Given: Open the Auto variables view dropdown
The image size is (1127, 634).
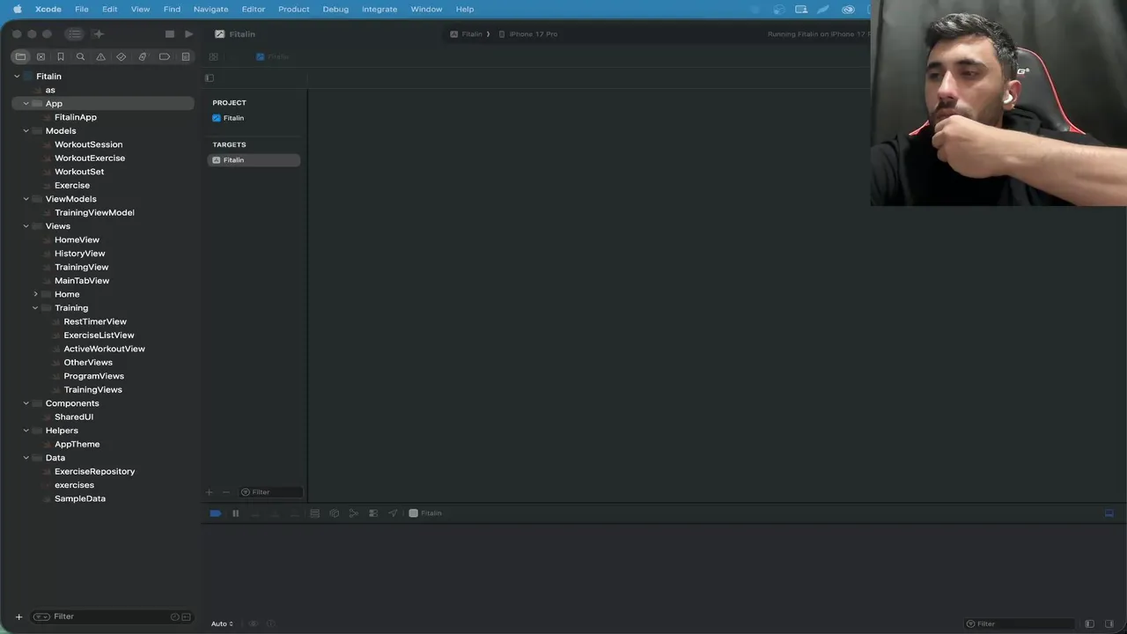Looking at the screenshot, I should (222, 623).
